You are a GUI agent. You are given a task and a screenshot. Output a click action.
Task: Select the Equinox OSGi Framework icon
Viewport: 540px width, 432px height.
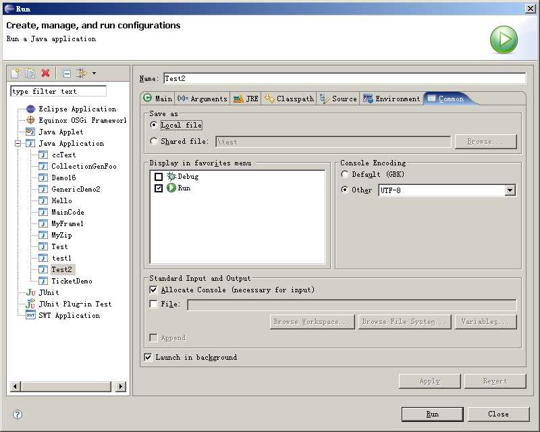[x=30, y=120]
